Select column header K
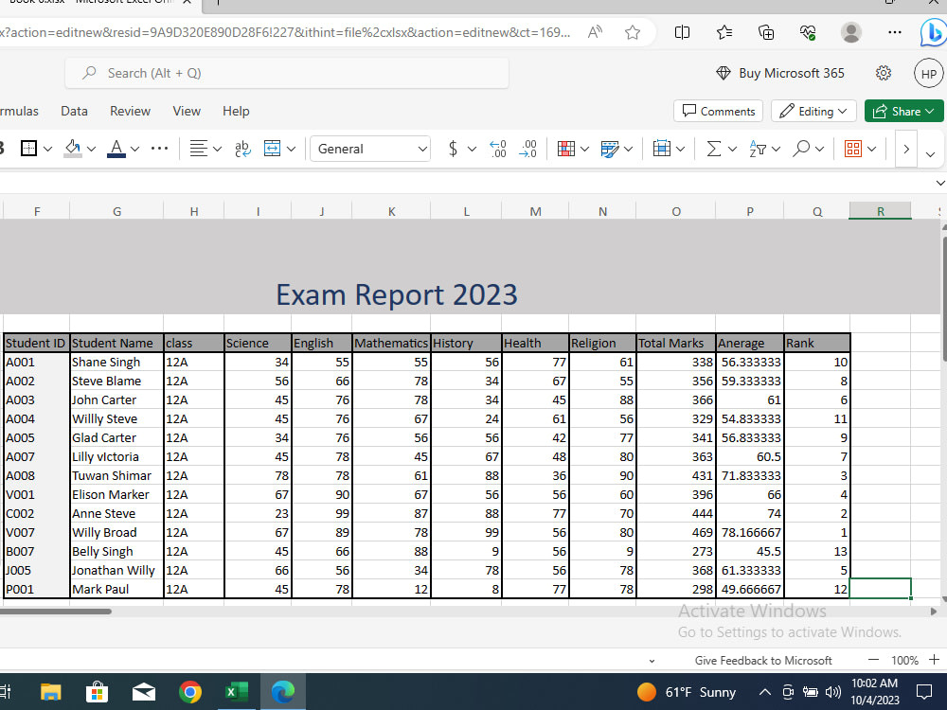The image size is (947, 710). click(391, 211)
